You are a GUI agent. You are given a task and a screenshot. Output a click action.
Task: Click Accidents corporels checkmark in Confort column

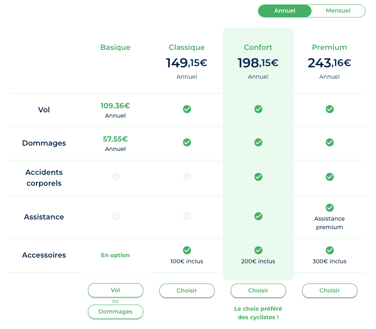(x=258, y=177)
